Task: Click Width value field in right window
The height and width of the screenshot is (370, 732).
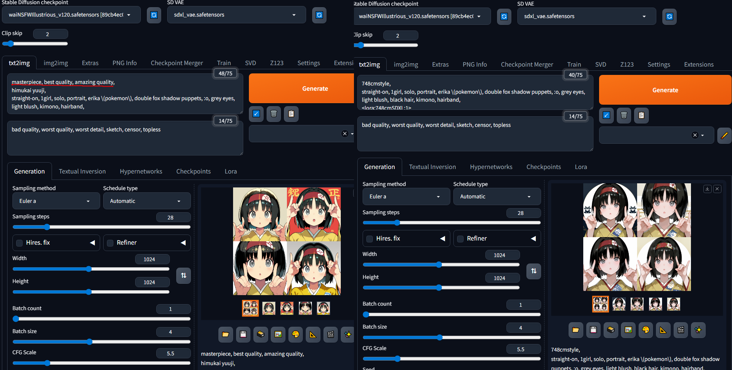Action: tap(502, 255)
